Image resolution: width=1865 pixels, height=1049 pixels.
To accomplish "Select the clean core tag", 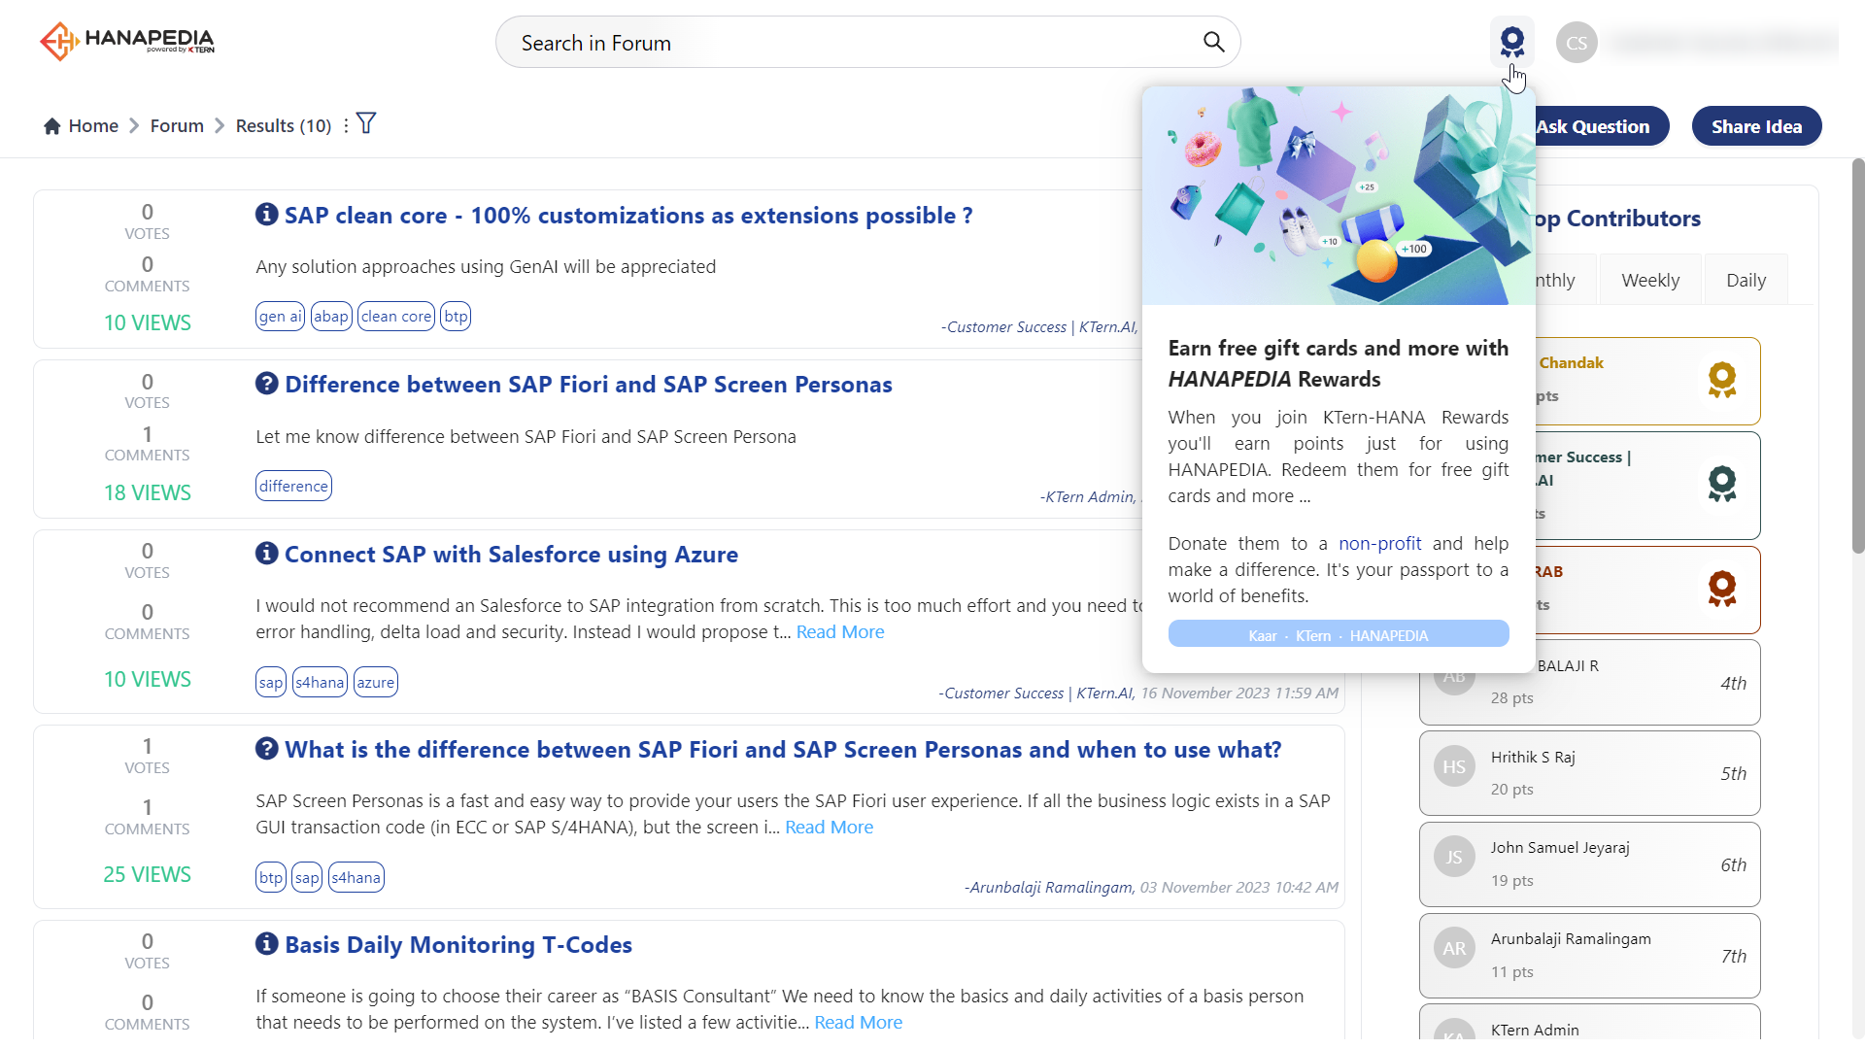I will click(x=395, y=317).
